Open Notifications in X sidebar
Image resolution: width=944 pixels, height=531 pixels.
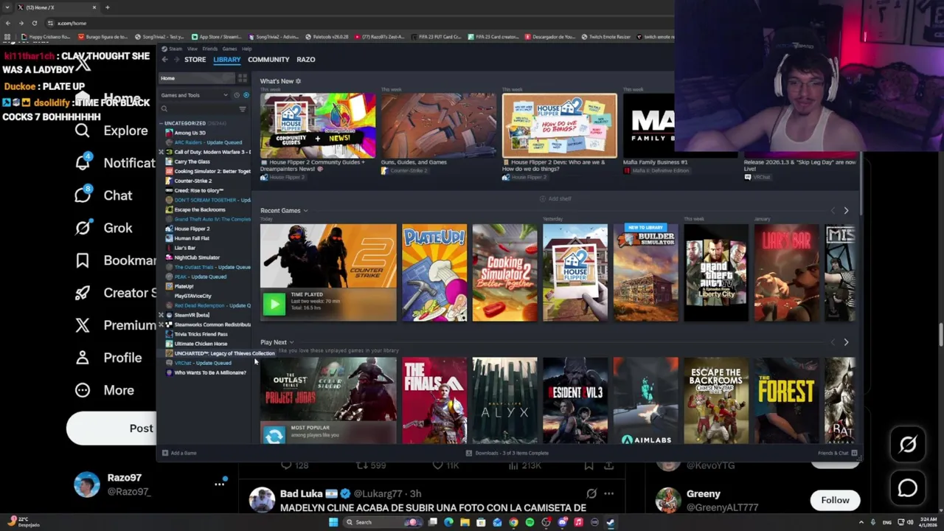114,163
